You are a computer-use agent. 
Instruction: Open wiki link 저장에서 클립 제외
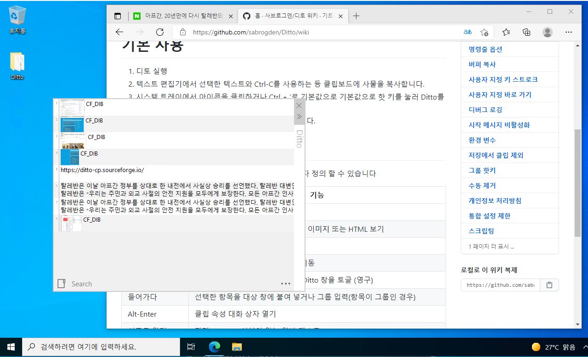coord(496,155)
